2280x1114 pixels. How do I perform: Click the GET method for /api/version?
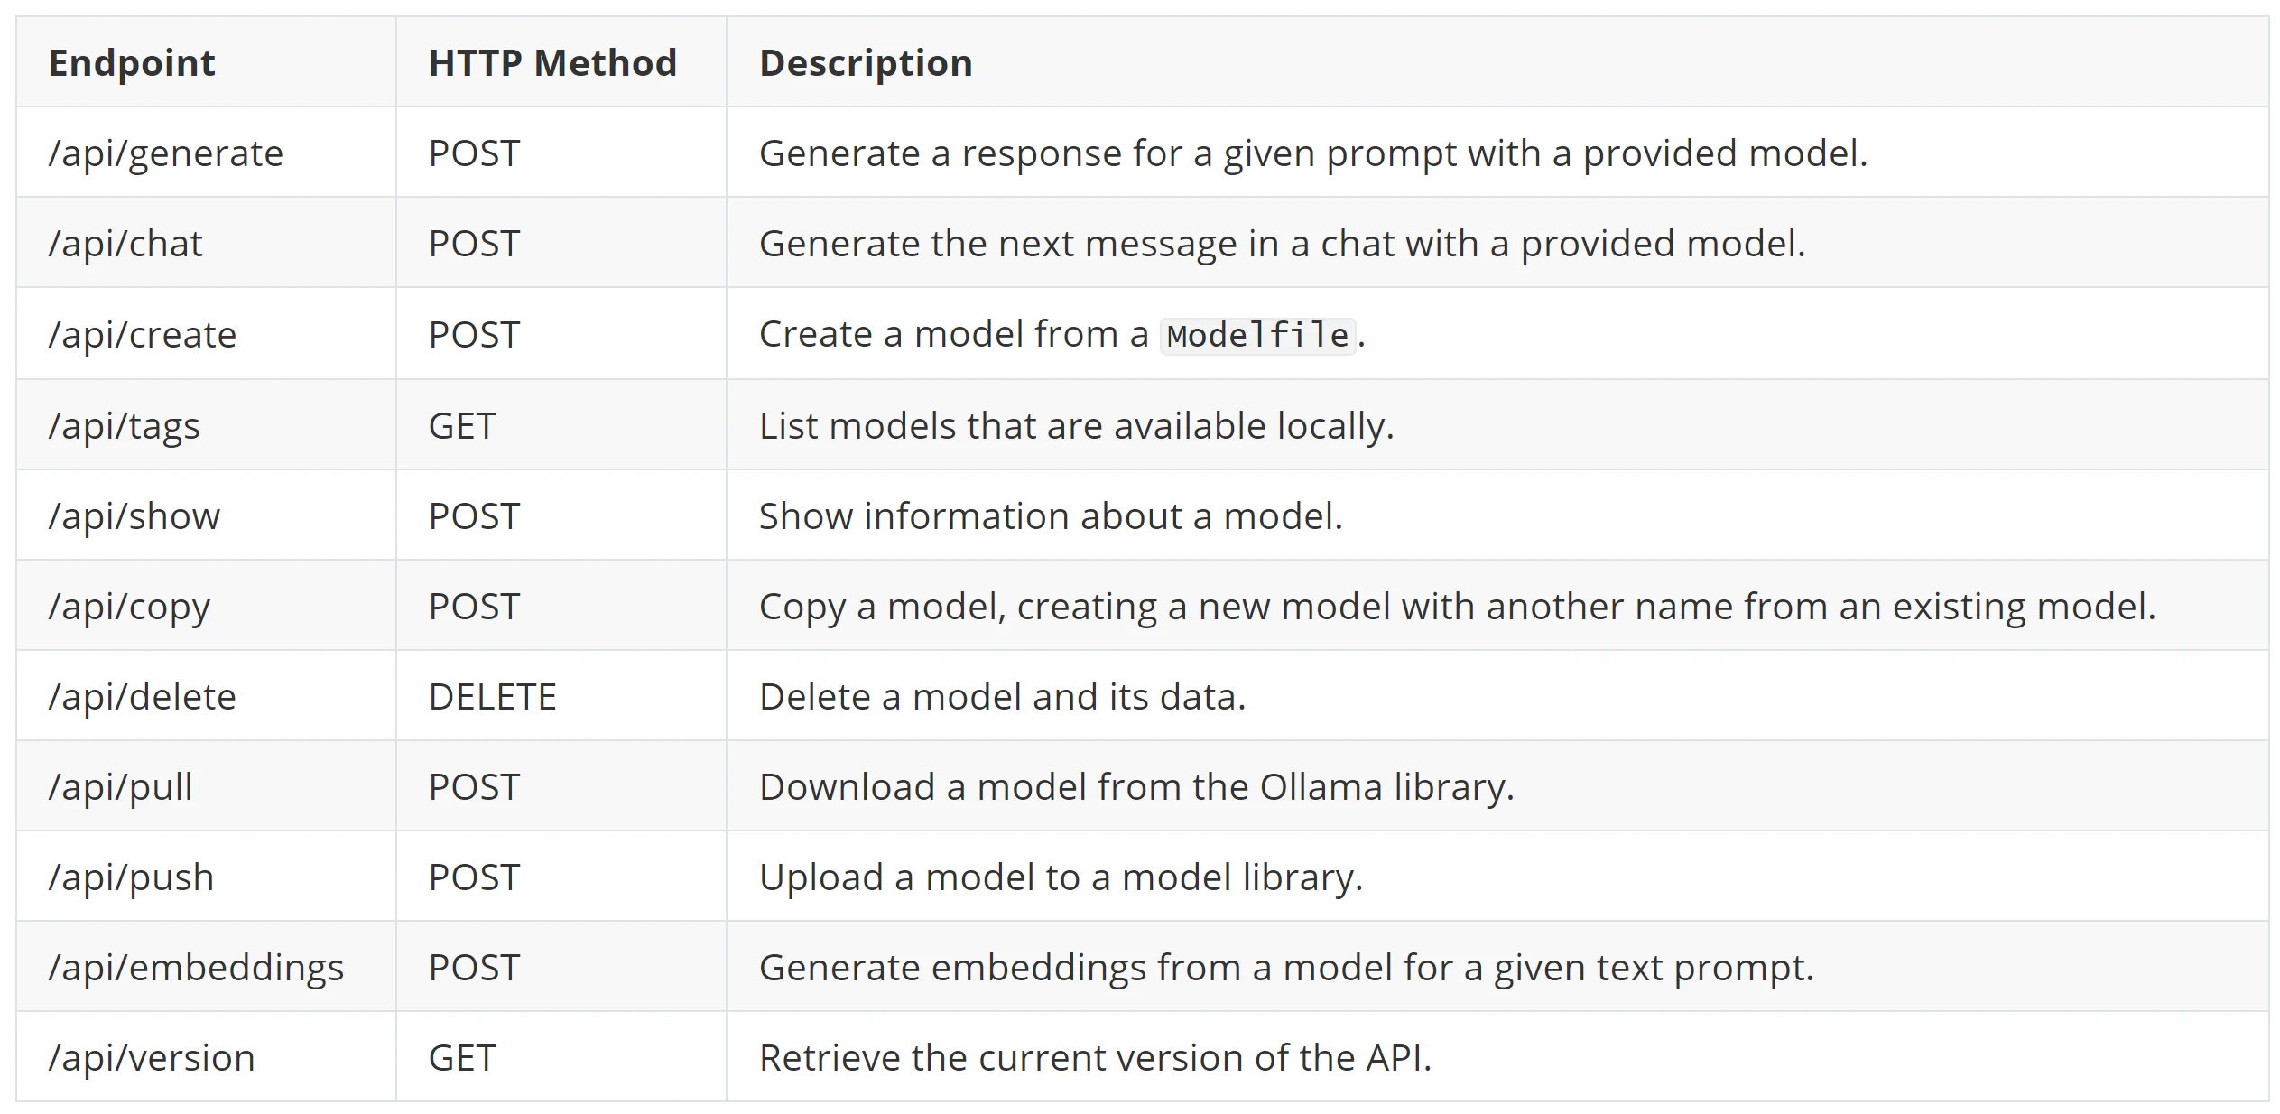(x=462, y=1058)
